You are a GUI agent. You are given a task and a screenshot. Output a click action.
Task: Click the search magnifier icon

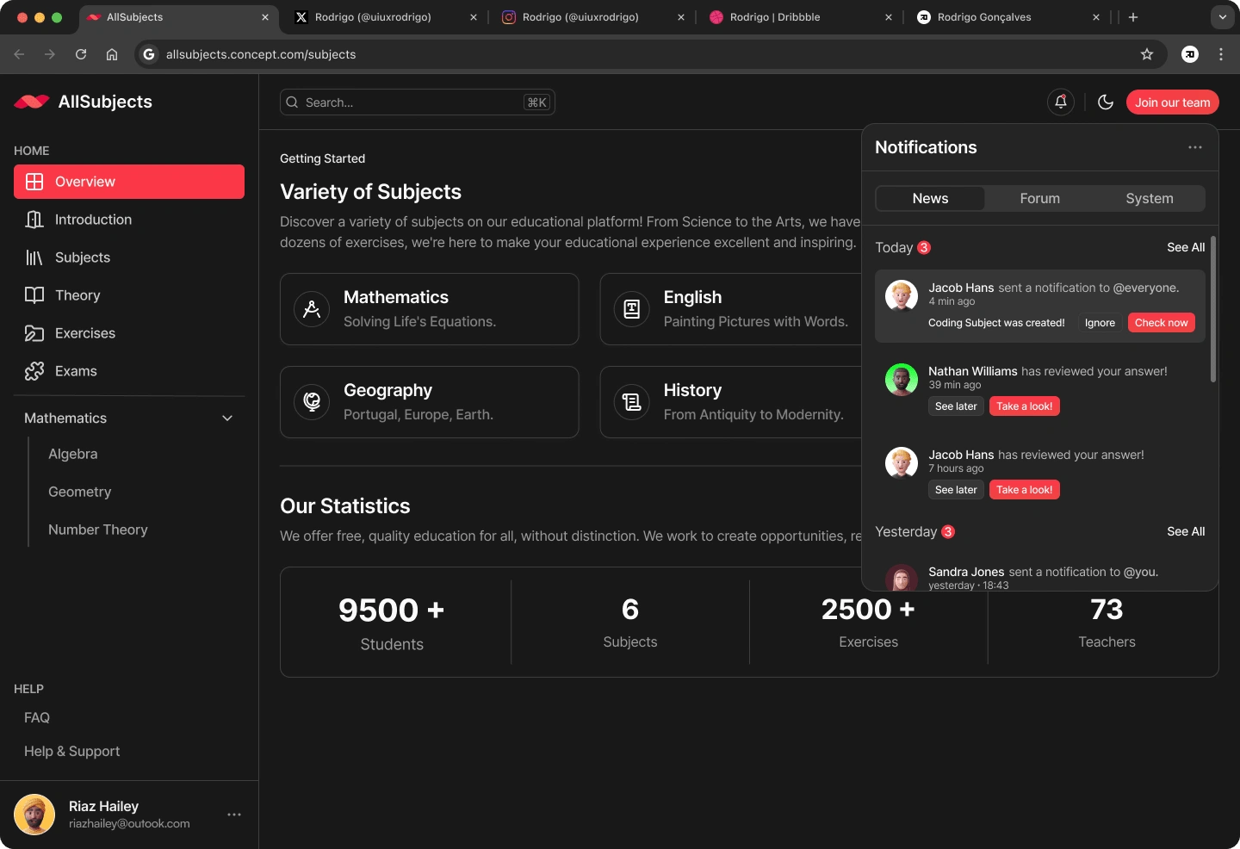pos(293,102)
